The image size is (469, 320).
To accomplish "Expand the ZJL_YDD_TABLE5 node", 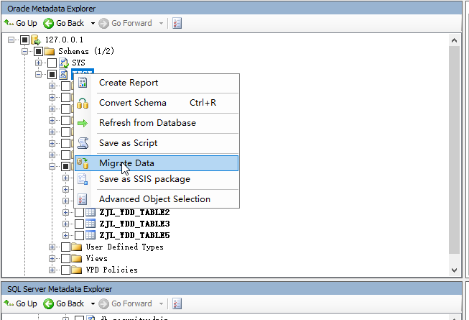I will click(x=65, y=235).
